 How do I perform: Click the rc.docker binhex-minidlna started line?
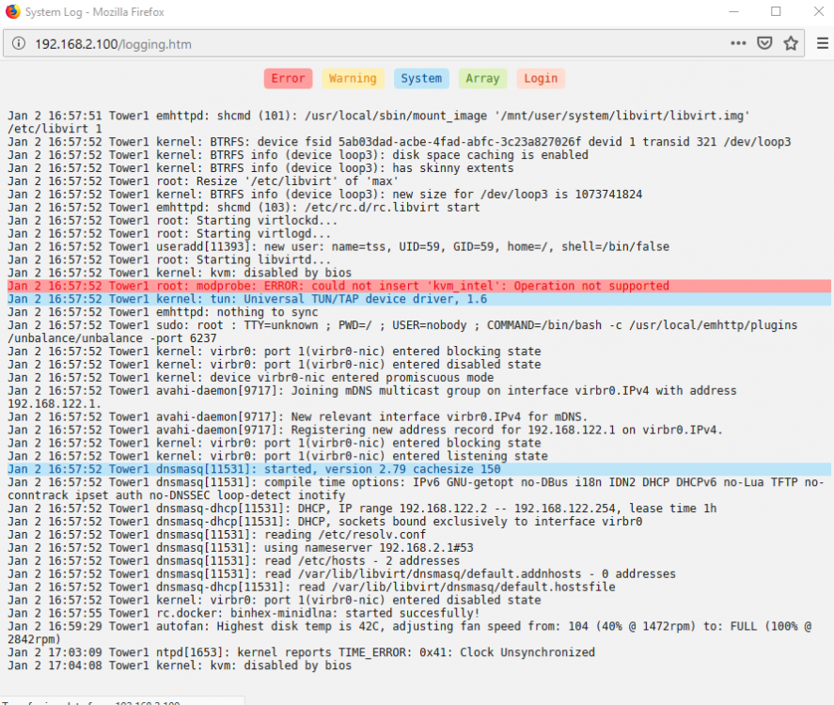tap(244, 613)
